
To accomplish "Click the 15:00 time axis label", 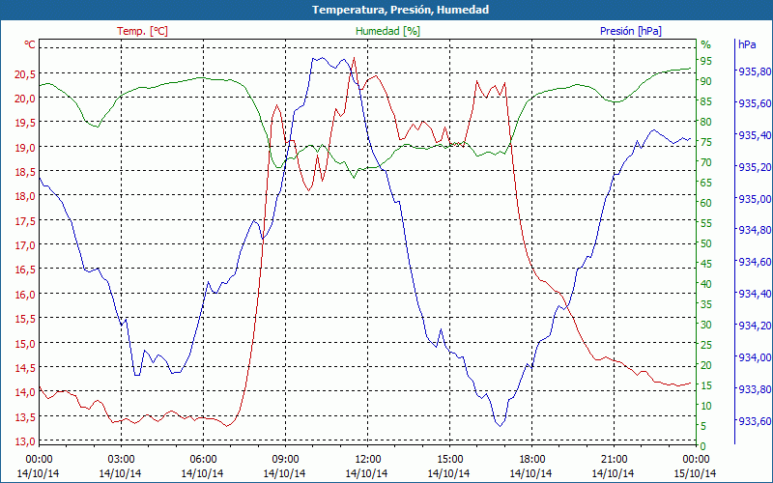I will (x=449, y=460).
